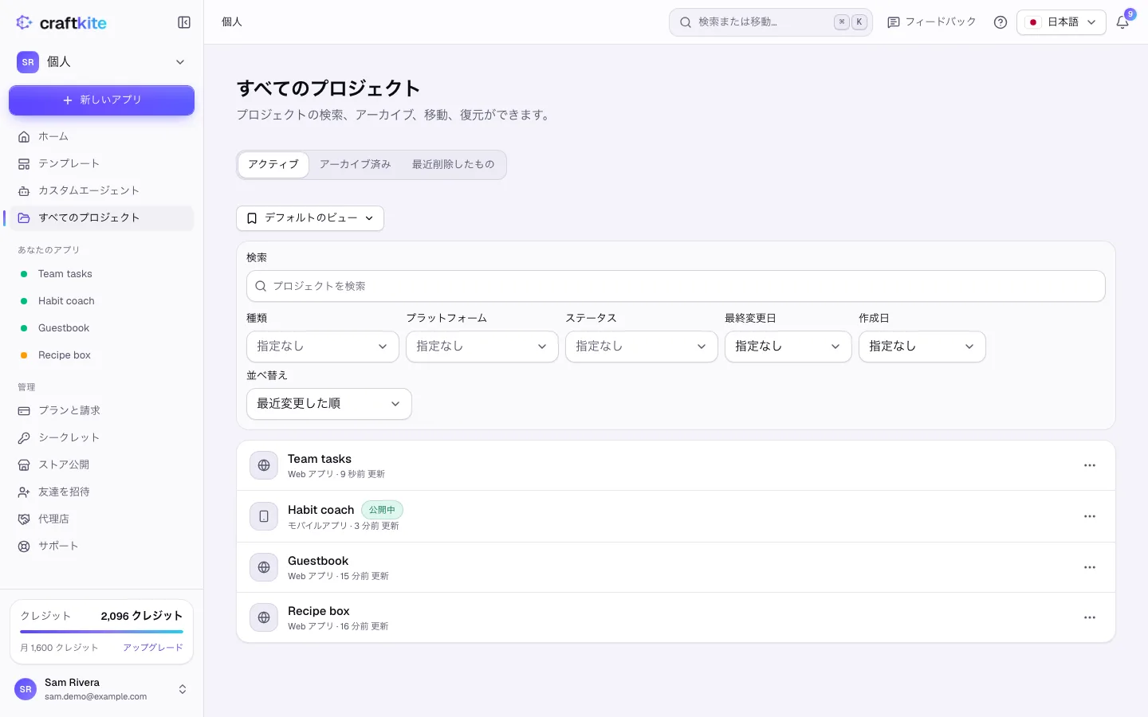Open 友達を招待 in the sidebar
Viewport: 1148px width, 717px height.
coord(101,492)
